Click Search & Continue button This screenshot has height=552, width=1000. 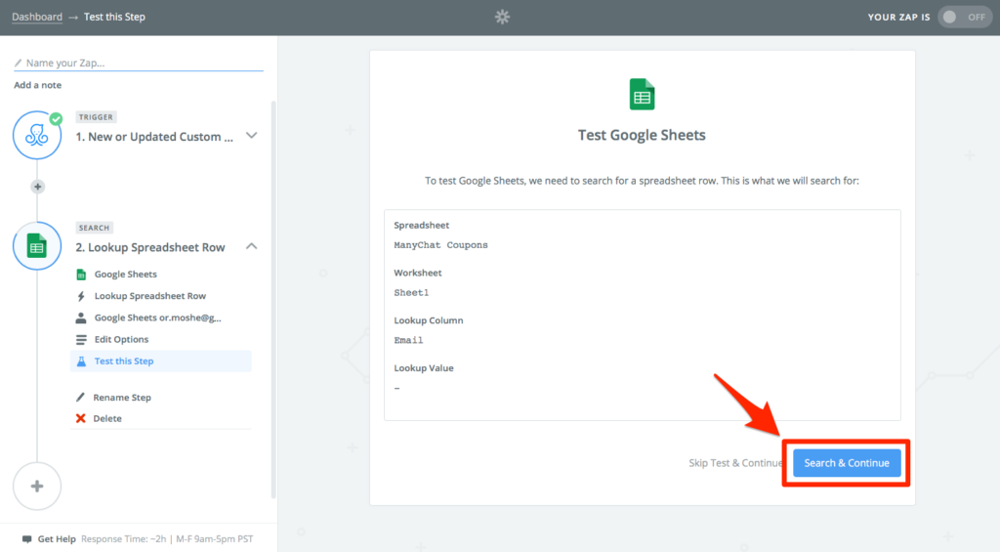847,463
